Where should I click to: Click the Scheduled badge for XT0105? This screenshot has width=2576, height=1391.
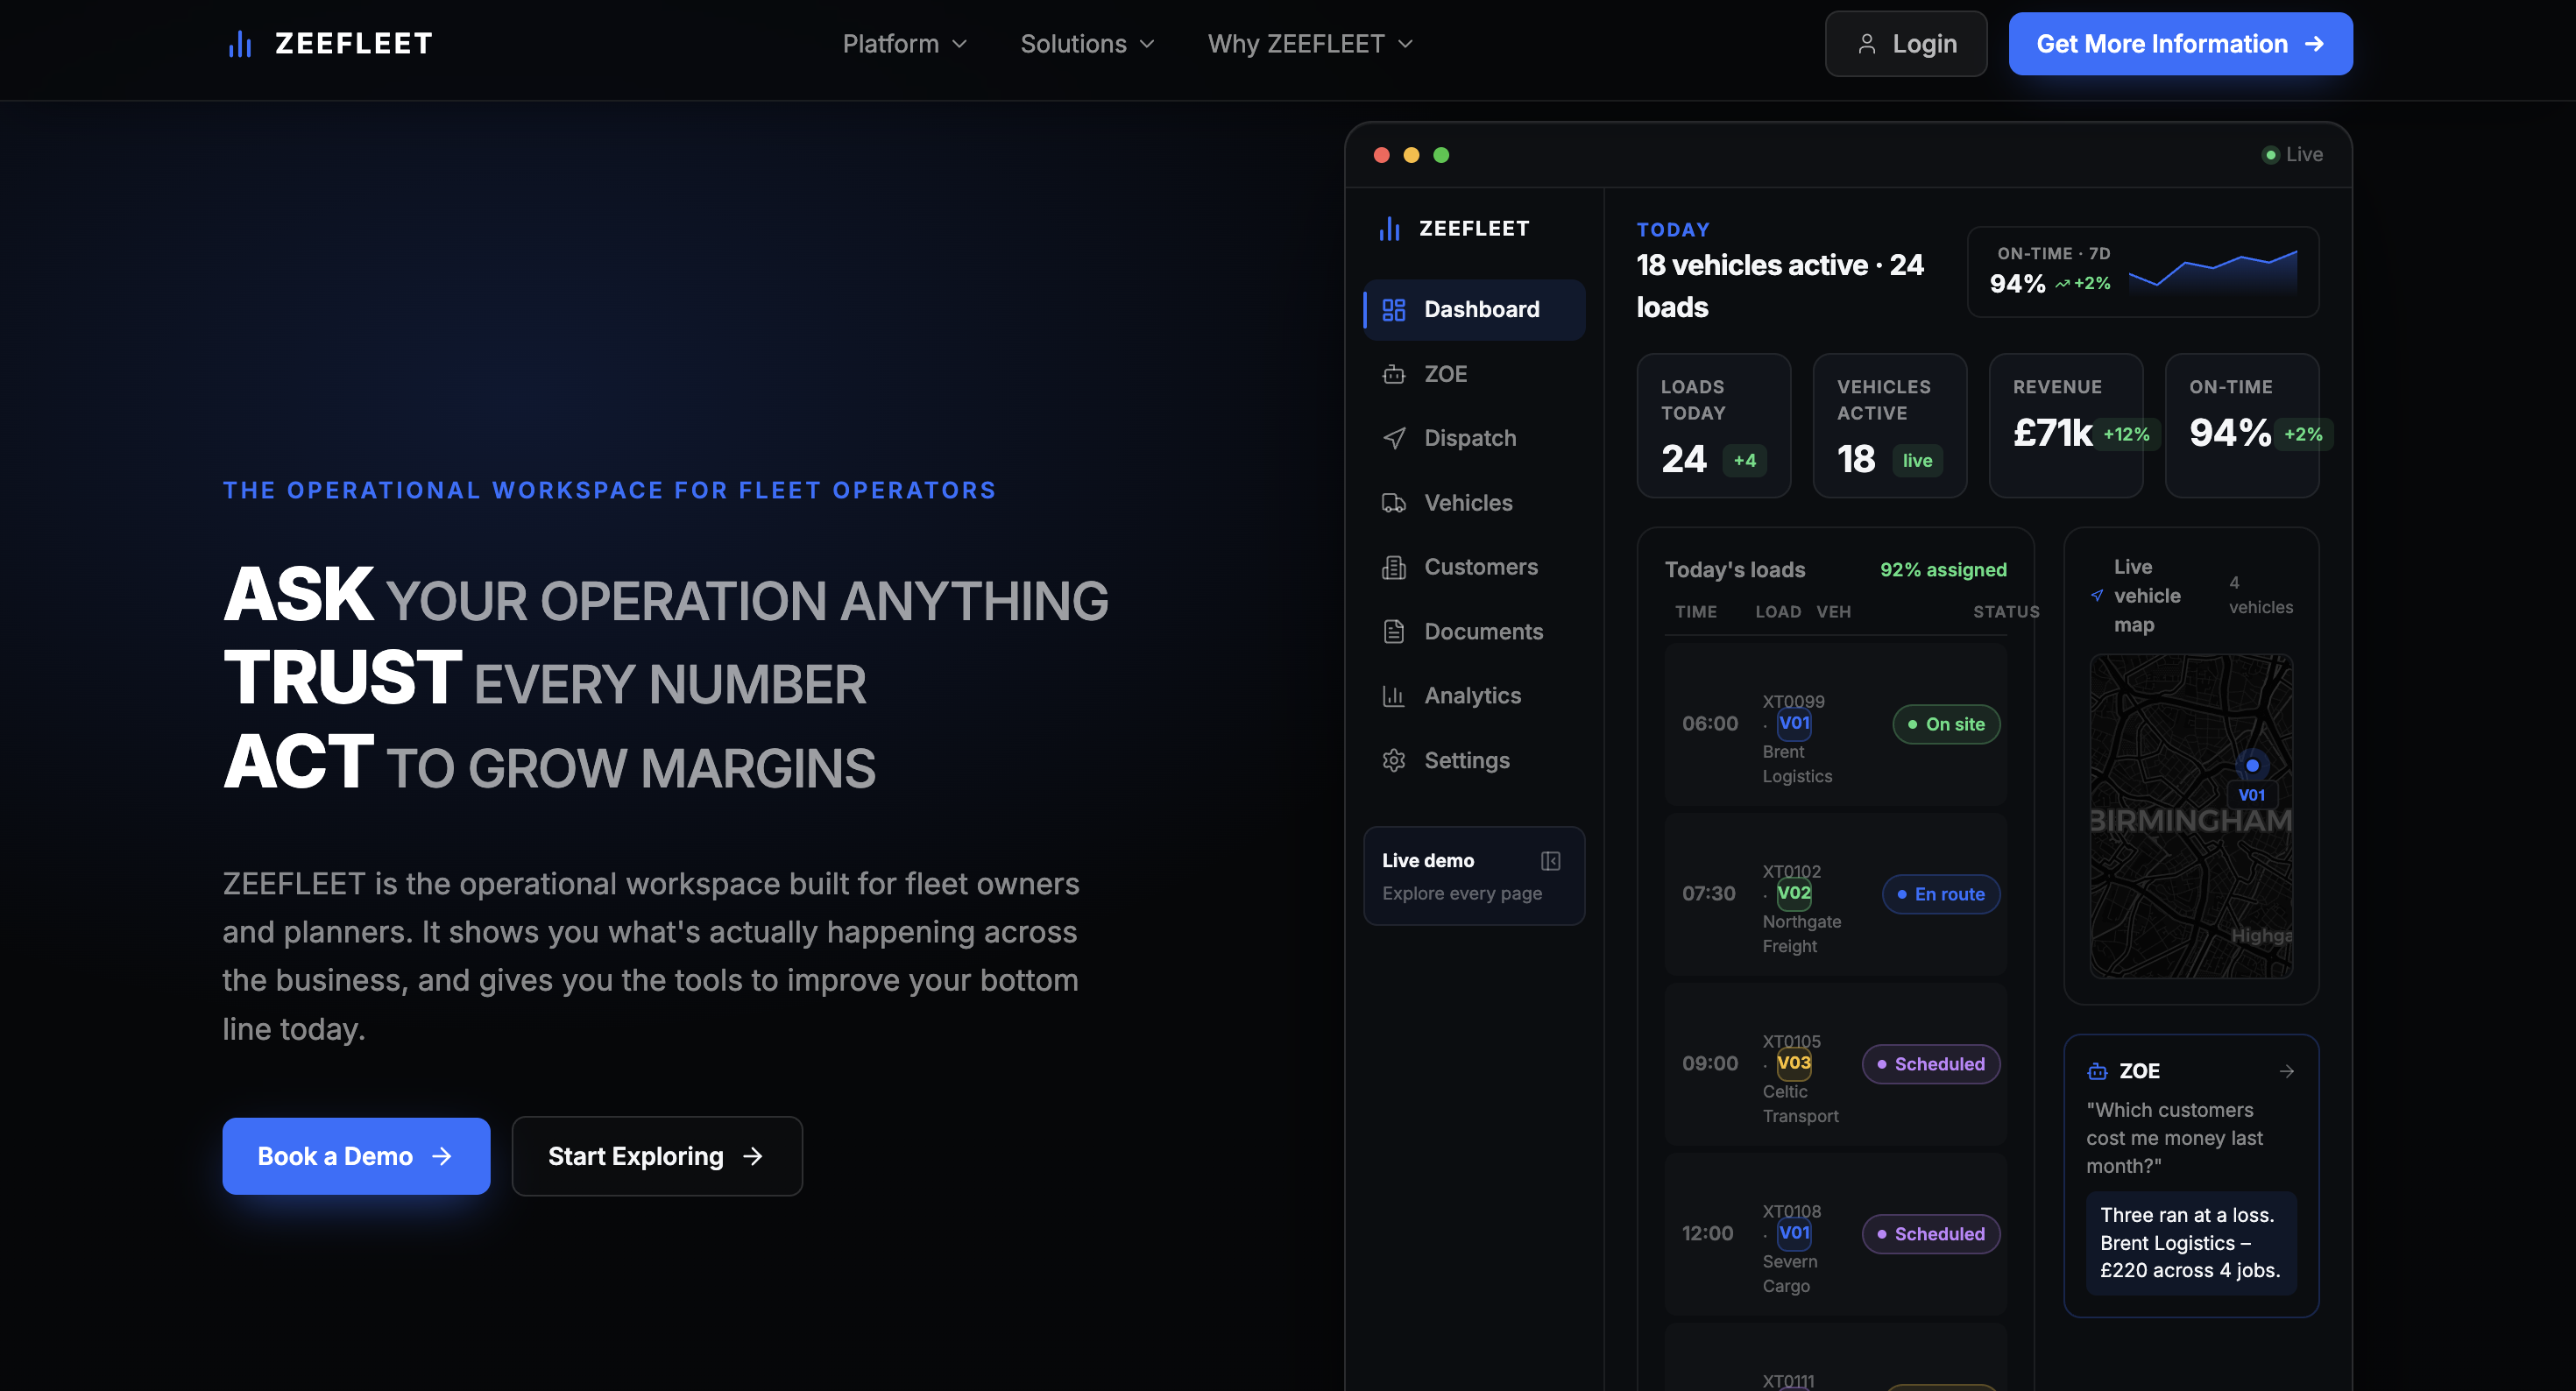point(1930,1064)
